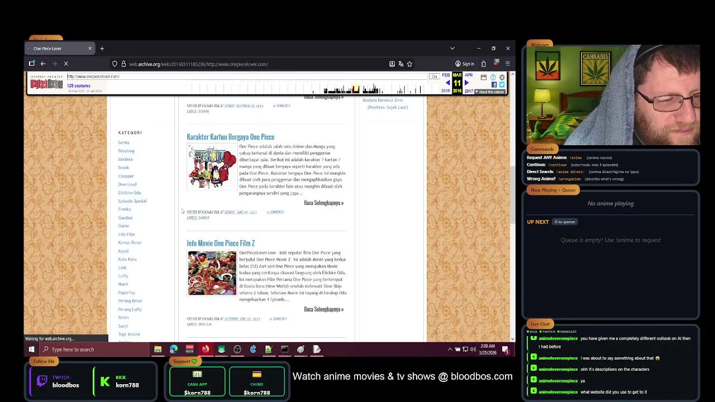
Task: Jump to the next capture with the right arrow
Action: tap(467, 83)
